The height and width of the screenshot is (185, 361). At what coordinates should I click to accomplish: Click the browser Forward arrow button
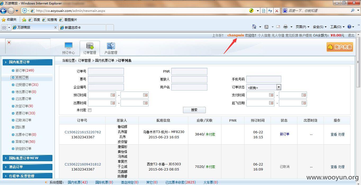(11, 11)
